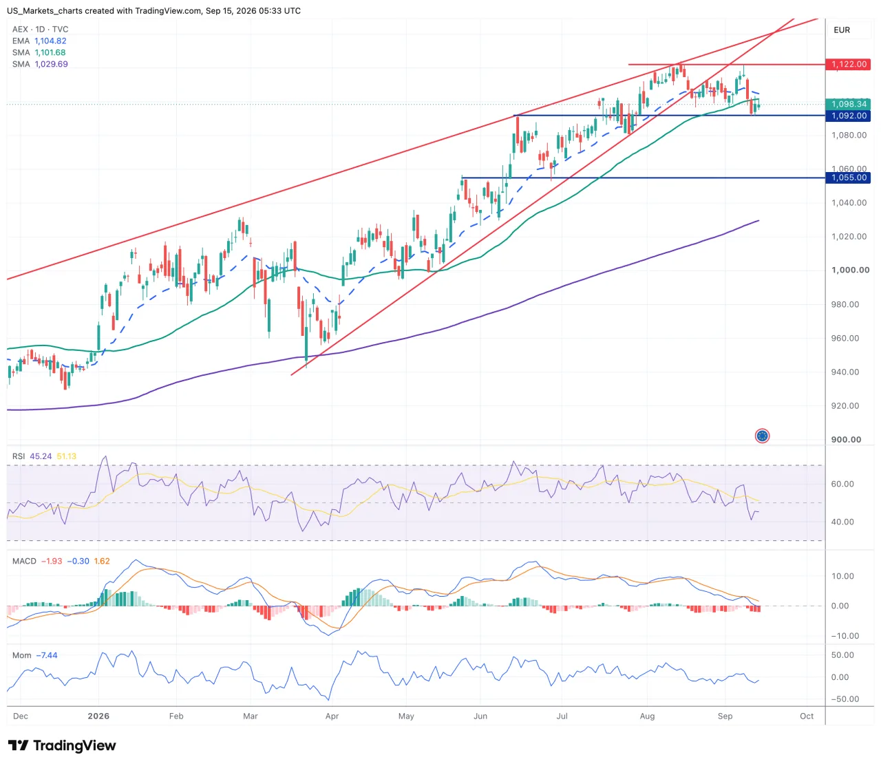Open the TradingView wordmark link
Screen dimensions: 881x766
point(74,745)
